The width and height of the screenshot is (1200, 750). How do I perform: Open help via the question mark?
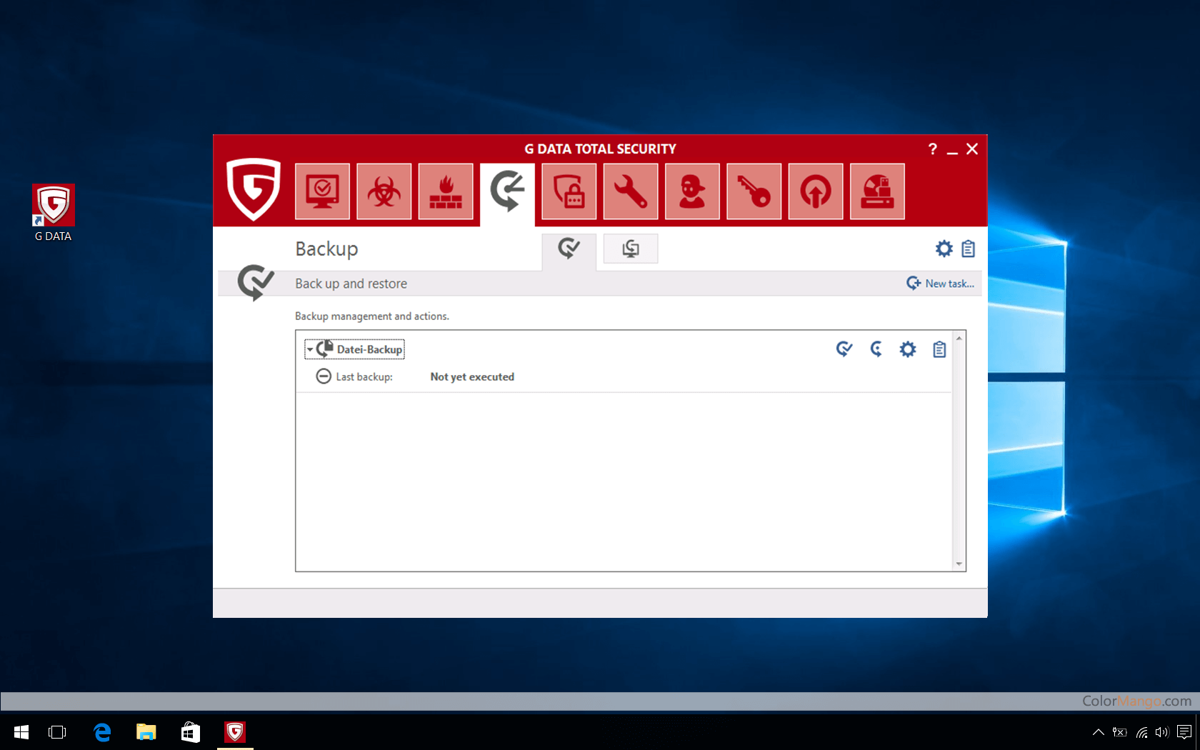[x=932, y=149]
